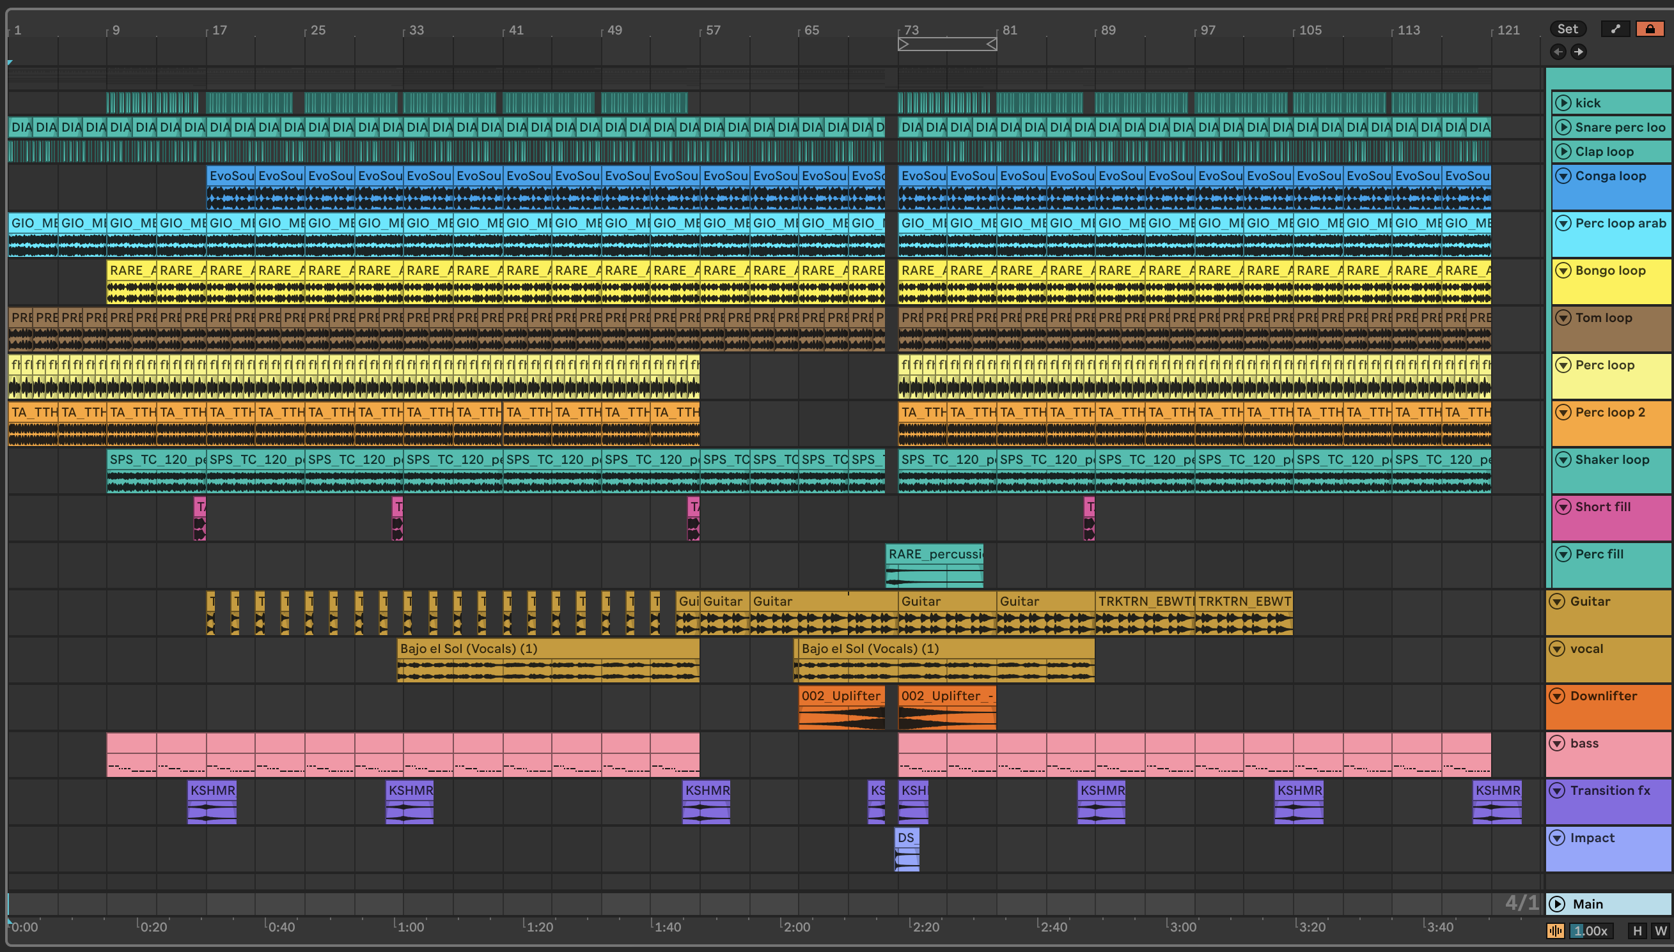Screen dimensions: 1674x952
Task: Click the loop start bracket at bar 73
Action: pyautogui.click(x=903, y=44)
